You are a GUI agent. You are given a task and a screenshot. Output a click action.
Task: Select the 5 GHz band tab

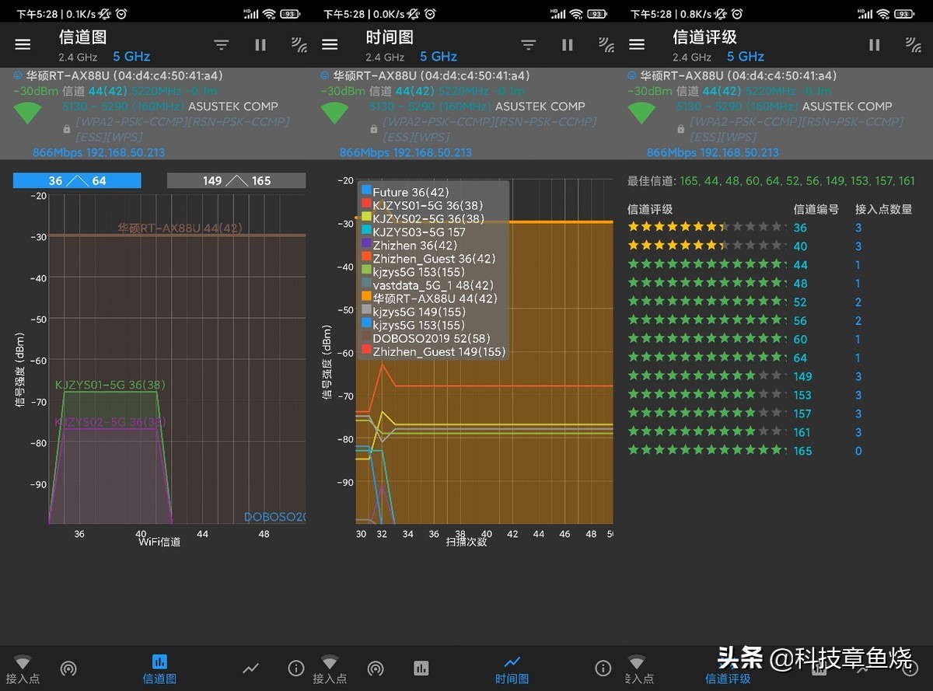[x=130, y=57]
